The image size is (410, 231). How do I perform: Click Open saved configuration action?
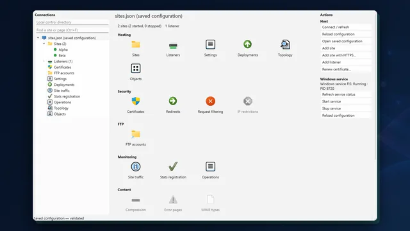(346, 41)
